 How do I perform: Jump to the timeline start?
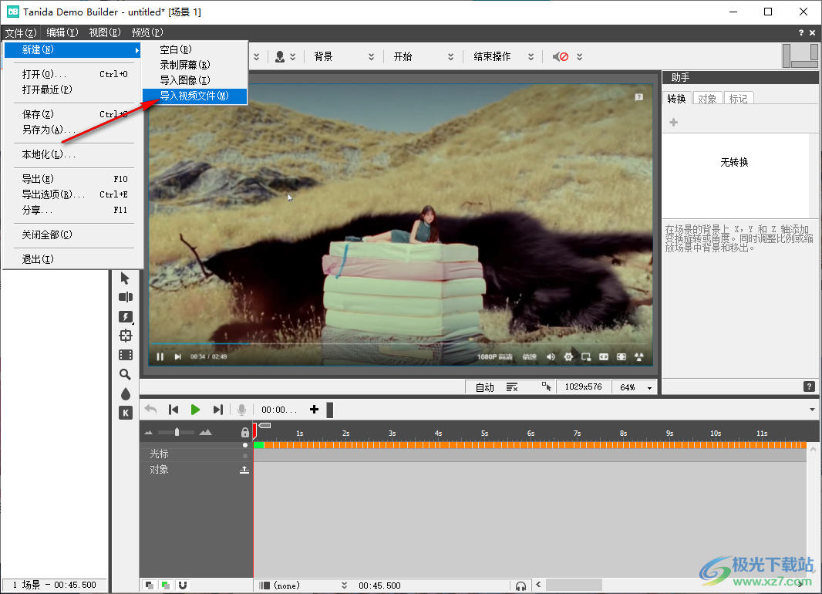[173, 410]
